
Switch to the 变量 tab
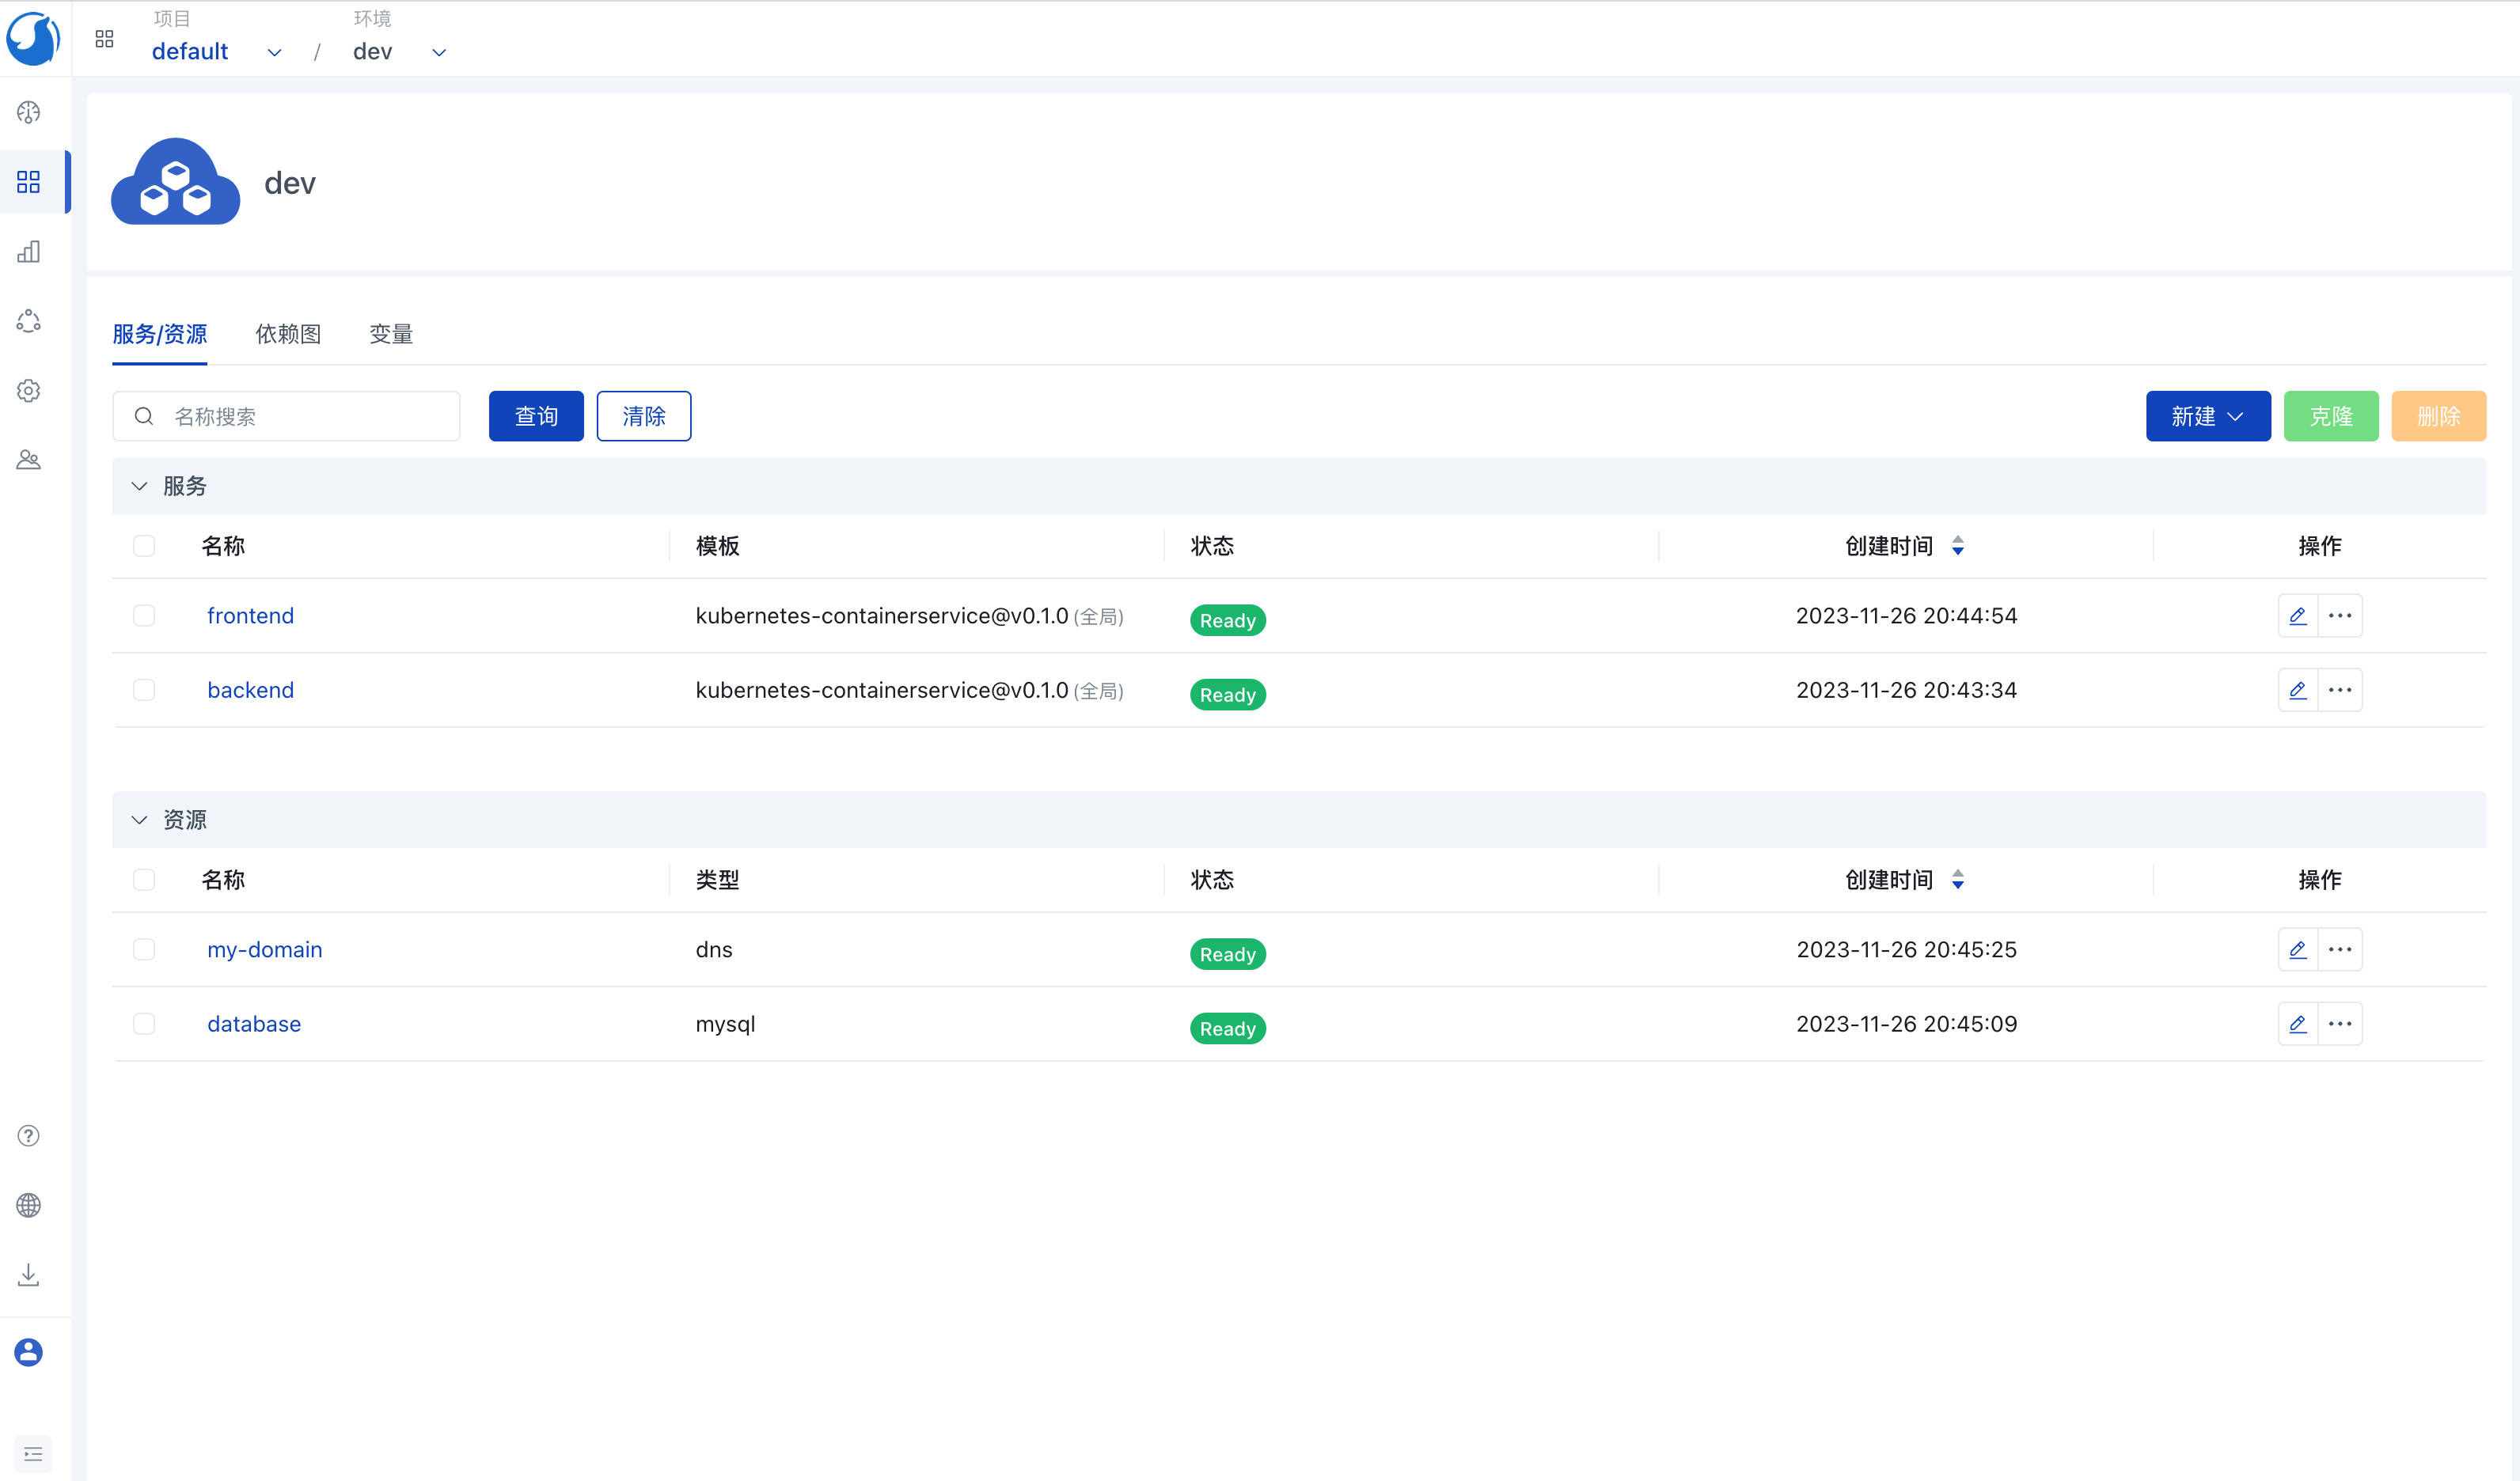pyautogui.click(x=391, y=334)
